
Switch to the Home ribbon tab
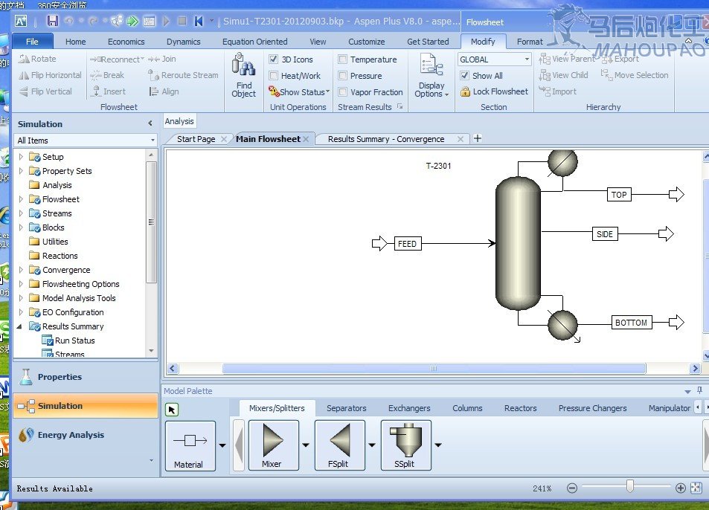(x=75, y=42)
